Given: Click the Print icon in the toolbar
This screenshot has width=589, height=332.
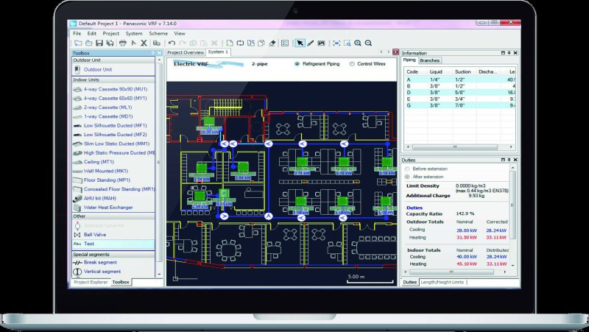Looking at the screenshot, I should (x=122, y=43).
